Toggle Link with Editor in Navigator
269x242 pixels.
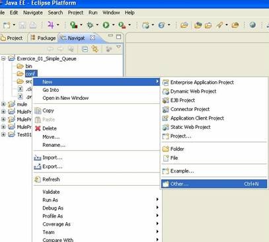[x=95, y=49]
